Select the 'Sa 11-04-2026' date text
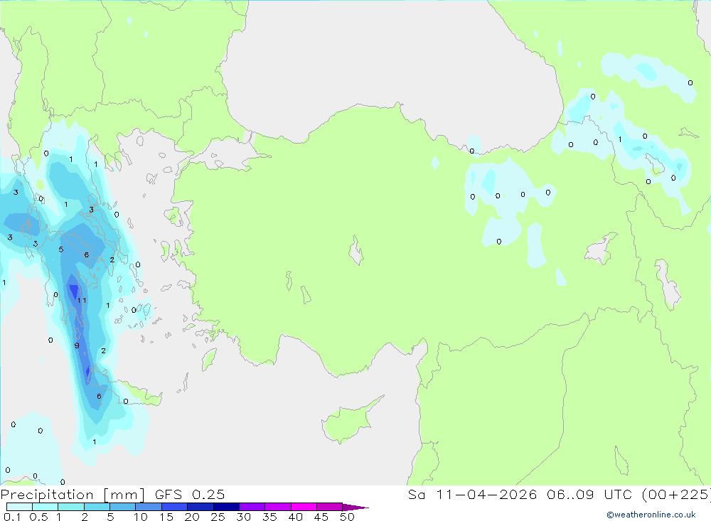 [472, 495]
